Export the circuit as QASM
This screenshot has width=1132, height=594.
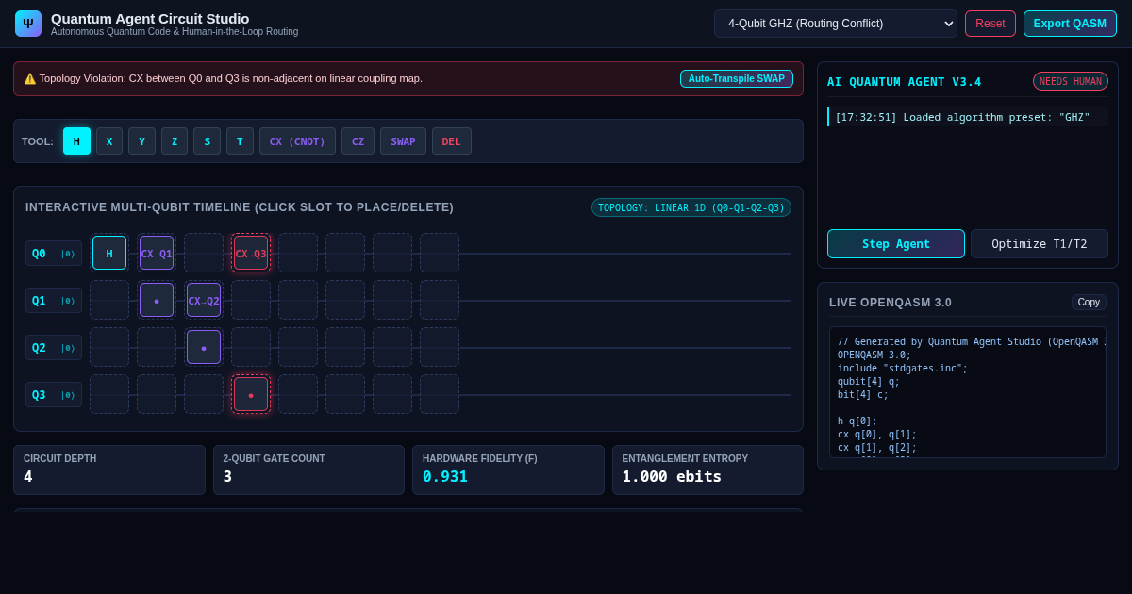coord(1070,24)
